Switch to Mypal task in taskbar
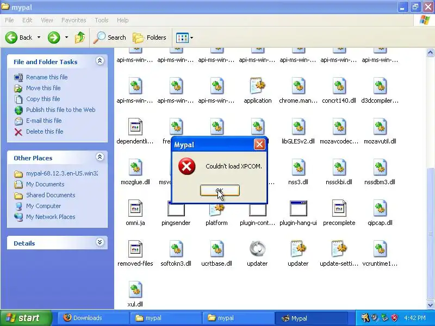The width and height of the screenshot is (435, 326). tap(310, 318)
